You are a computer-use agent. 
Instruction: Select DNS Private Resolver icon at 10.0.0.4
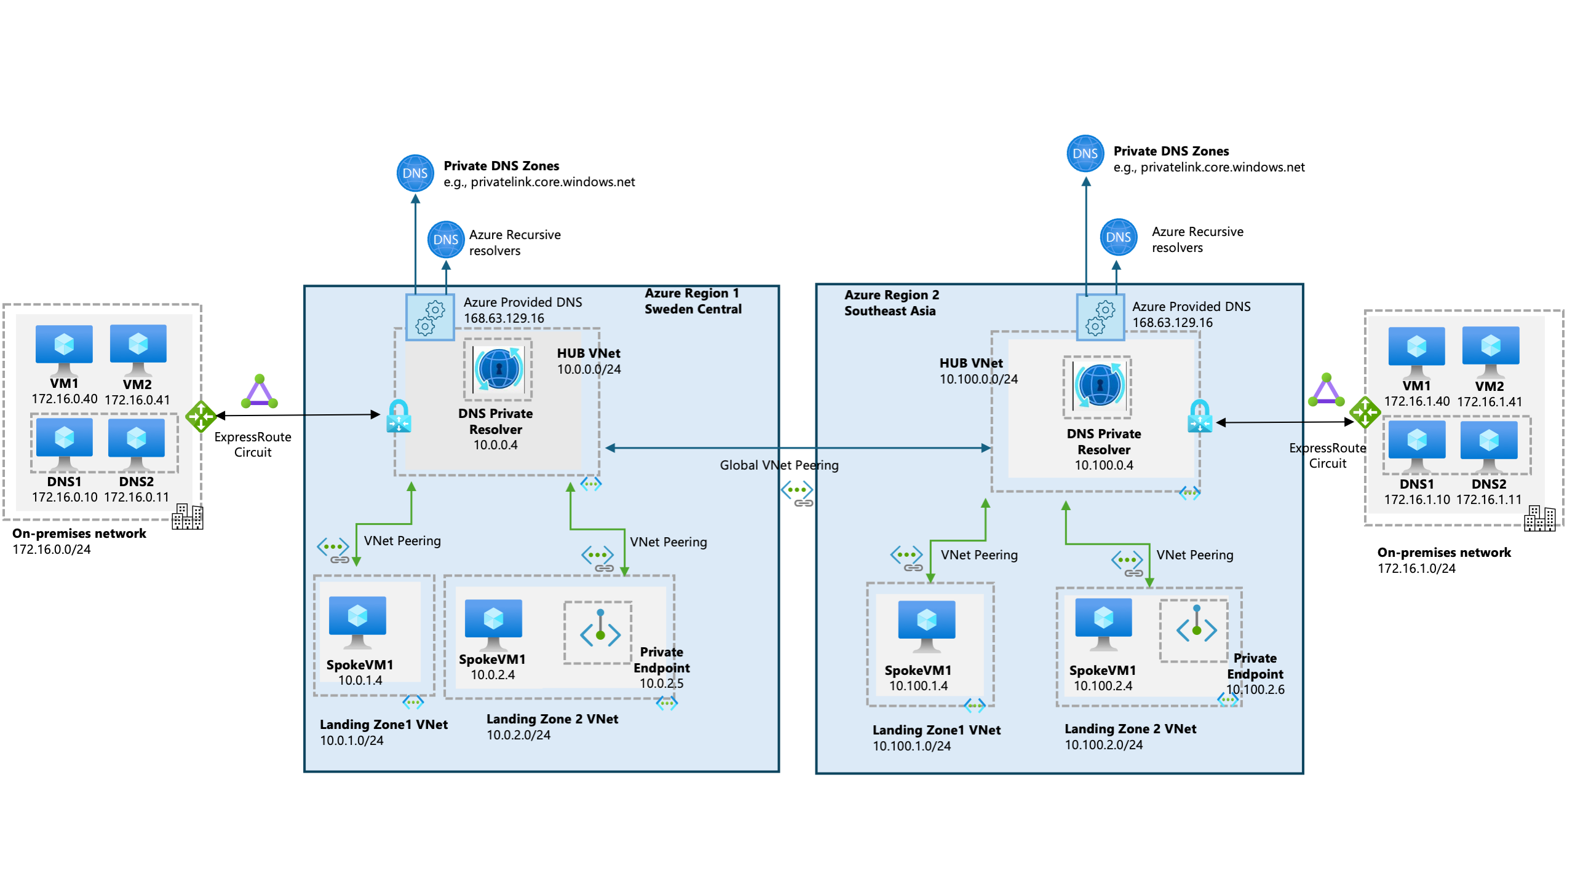498,369
